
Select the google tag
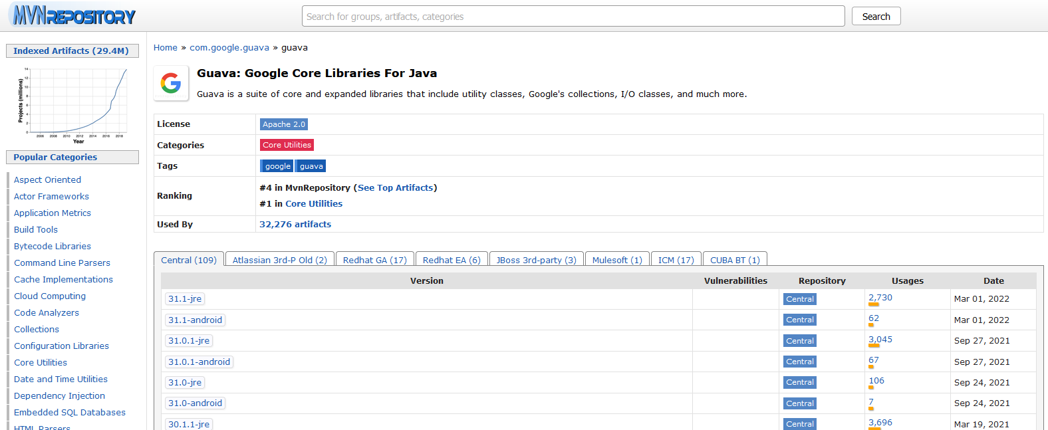click(x=277, y=166)
